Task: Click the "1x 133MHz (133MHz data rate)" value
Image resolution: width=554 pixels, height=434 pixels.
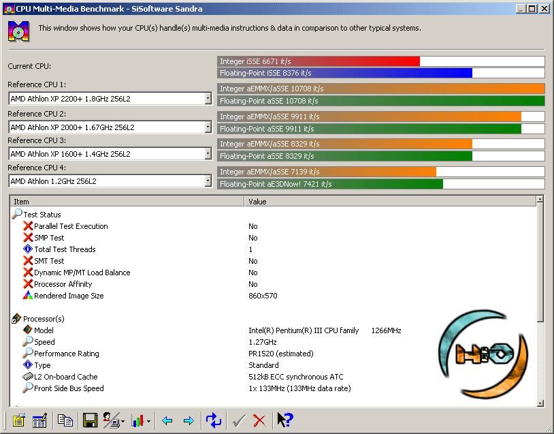Action: point(299,388)
